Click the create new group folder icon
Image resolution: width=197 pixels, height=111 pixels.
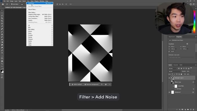tap(188, 110)
